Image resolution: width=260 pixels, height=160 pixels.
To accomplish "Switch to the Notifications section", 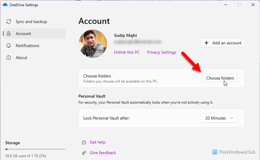I will [x=27, y=46].
